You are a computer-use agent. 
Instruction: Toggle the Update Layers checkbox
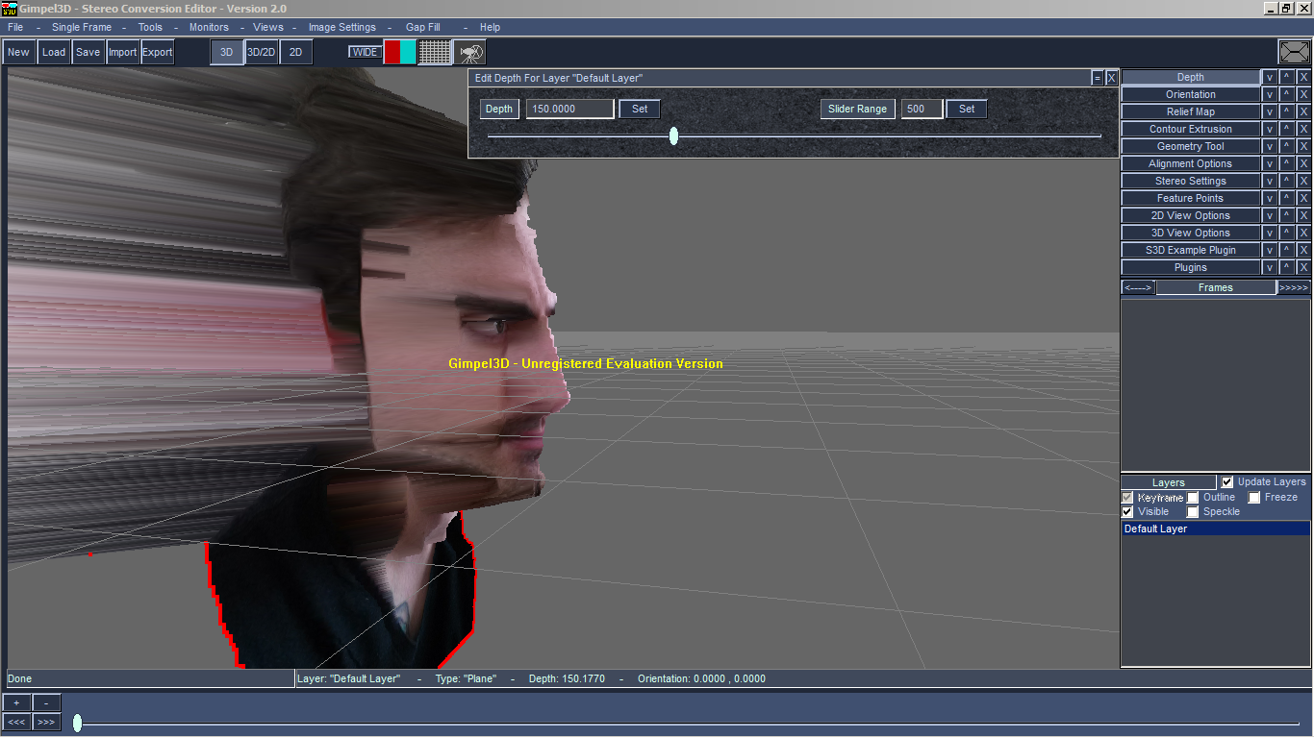(x=1227, y=482)
